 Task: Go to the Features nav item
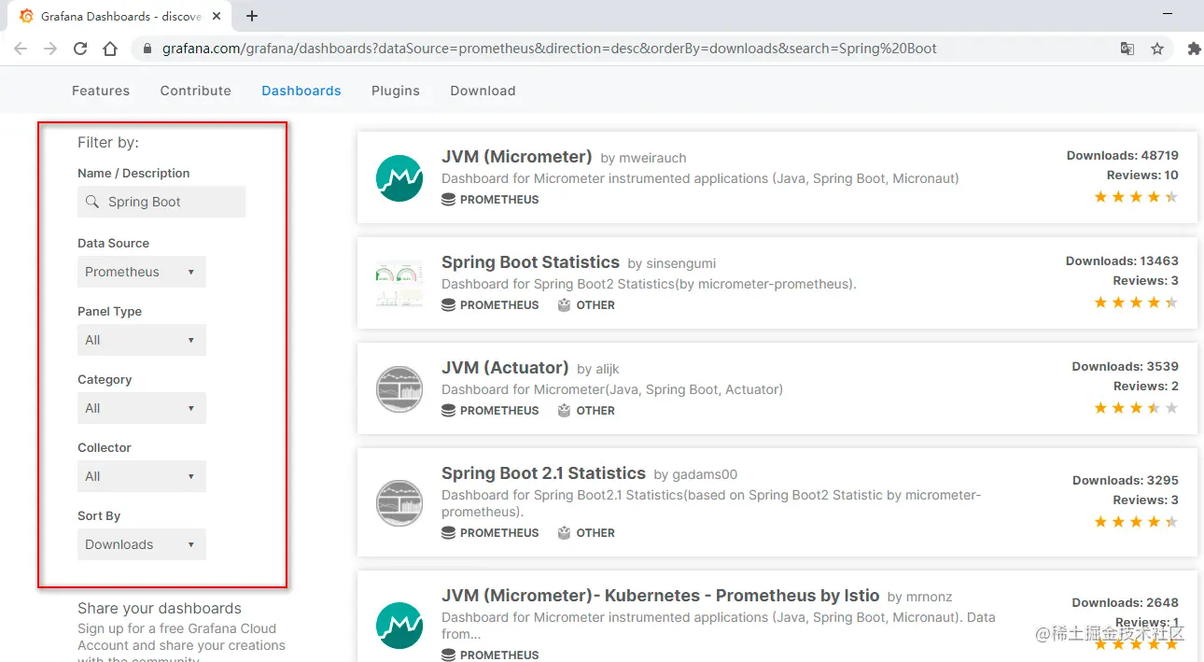pyautogui.click(x=101, y=91)
